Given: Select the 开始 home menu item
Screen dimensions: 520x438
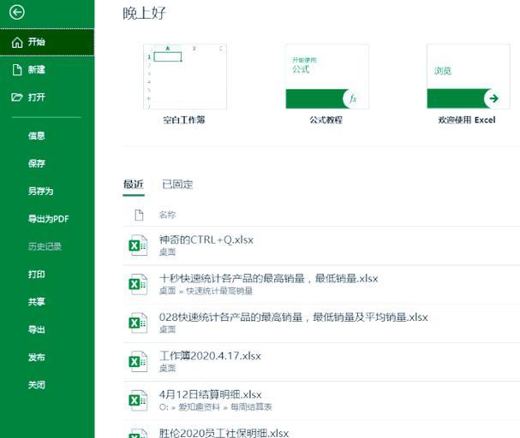Looking at the screenshot, I should 47,42.
